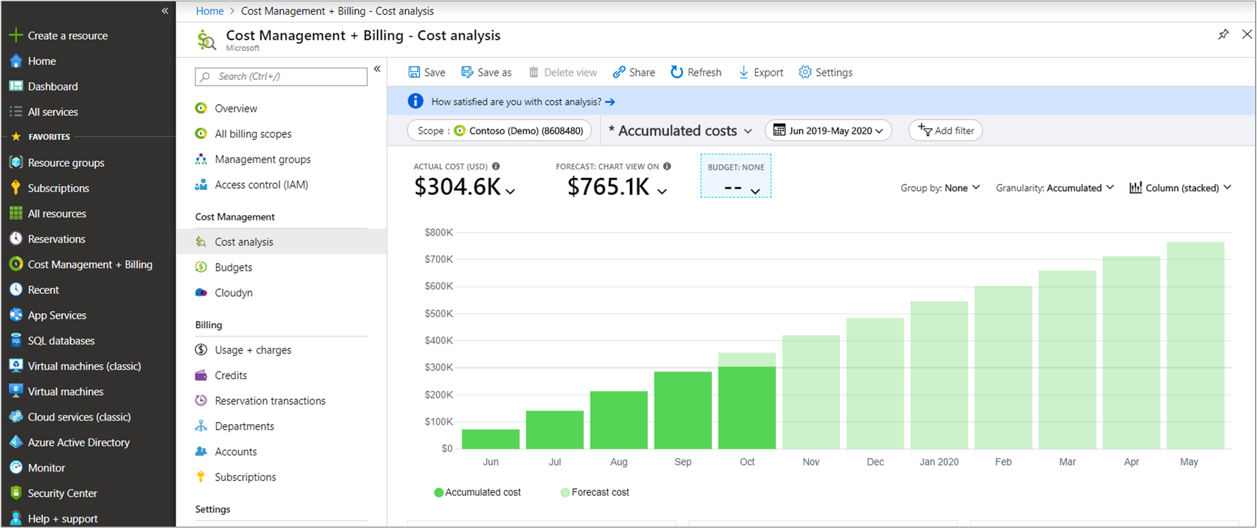Pin the blade with pin icon
The image size is (1257, 528).
[1223, 35]
